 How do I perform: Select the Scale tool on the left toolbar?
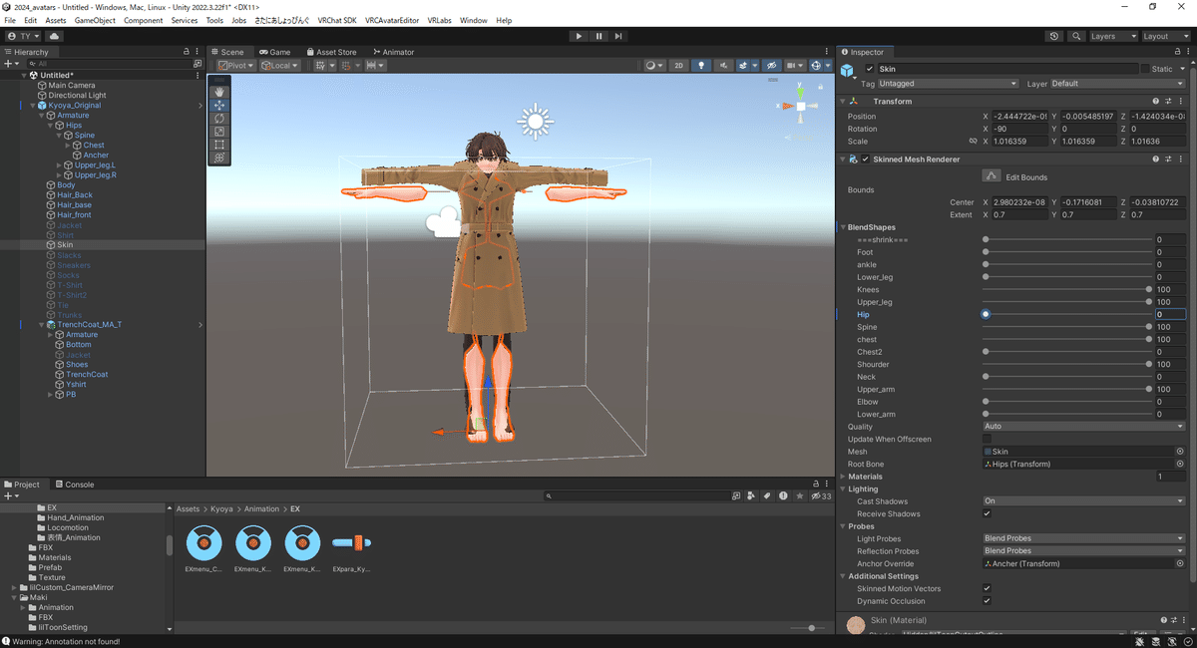click(x=219, y=133)
